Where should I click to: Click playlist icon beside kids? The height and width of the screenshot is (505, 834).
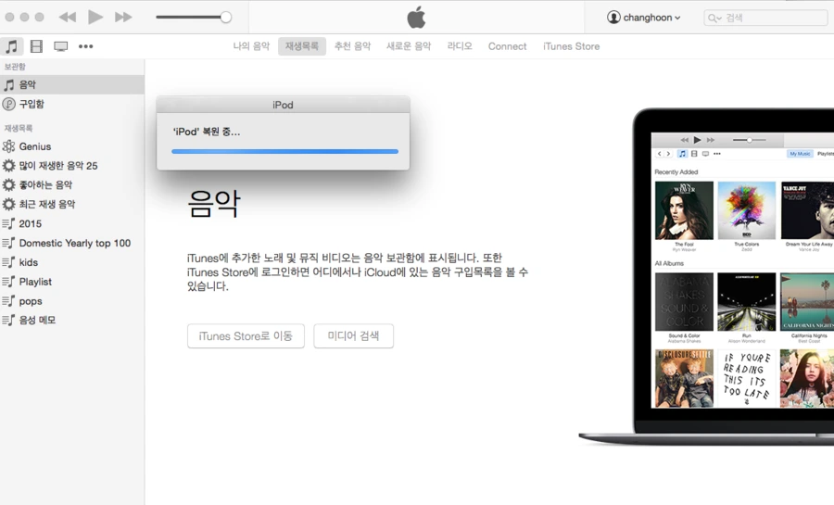tap(8, 262)
